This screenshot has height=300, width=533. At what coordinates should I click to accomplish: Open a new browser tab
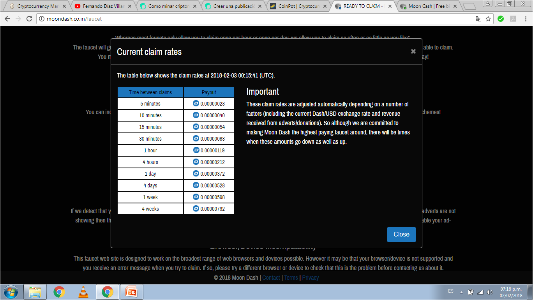tap(469, 7)
